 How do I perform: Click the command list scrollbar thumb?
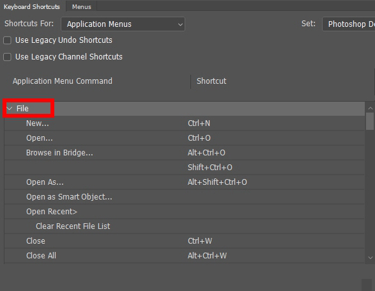370,122
